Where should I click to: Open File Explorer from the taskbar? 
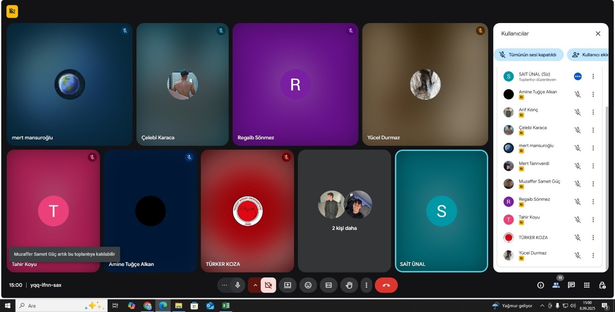(x=178, y=305)
